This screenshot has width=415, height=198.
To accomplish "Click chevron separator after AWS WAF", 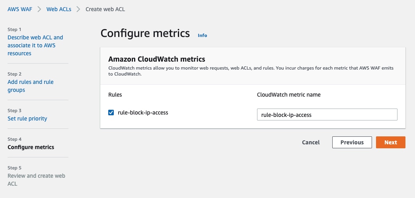I will [39, 9].
